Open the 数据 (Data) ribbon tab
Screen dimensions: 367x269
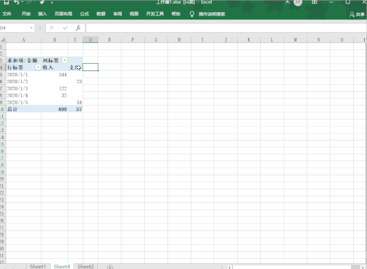pos(101,14)
